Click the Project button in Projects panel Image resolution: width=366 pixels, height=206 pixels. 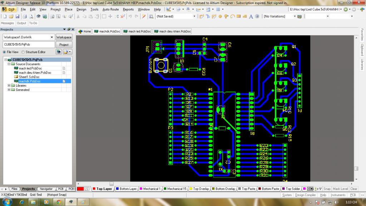tap(64, 45)
